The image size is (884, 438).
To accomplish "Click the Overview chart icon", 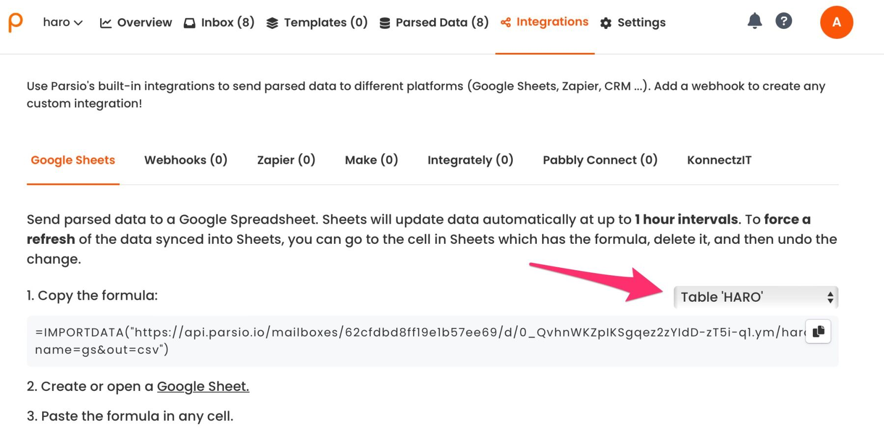I will [106, 23].
